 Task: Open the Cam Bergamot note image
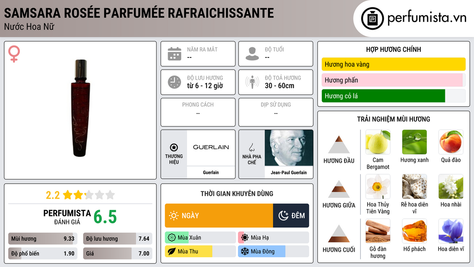(x=378, y=142)
